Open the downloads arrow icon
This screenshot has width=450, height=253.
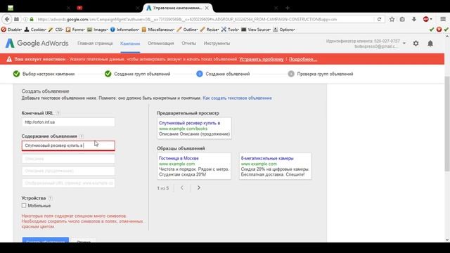(x=414, y=19)
